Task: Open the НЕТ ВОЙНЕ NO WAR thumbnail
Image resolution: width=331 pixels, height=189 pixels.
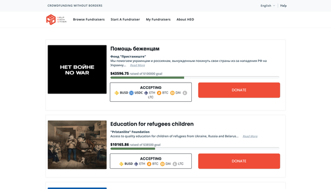Action: (x=77, y=69)
